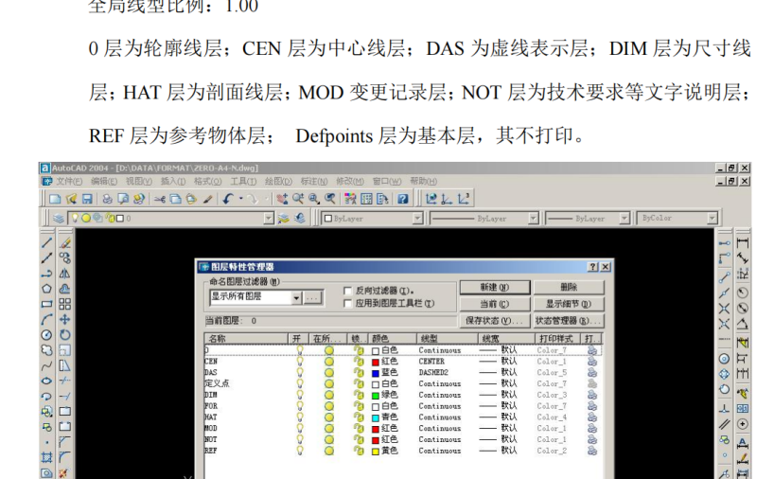The image size is (774, 479).
Task: Open the 显示所有图层 filter dropdown
Action: coord(296,298)
